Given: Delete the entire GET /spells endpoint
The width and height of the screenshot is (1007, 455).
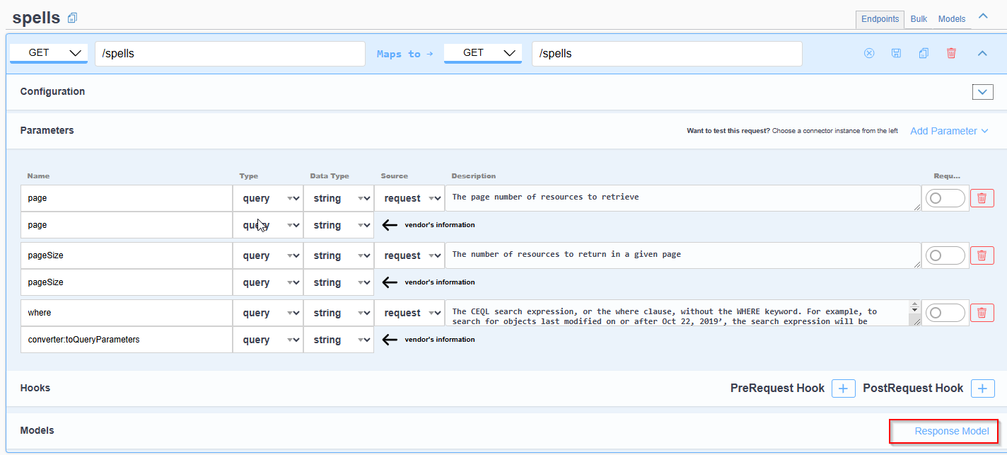Looking at the screenshot, I should (951, 52).
